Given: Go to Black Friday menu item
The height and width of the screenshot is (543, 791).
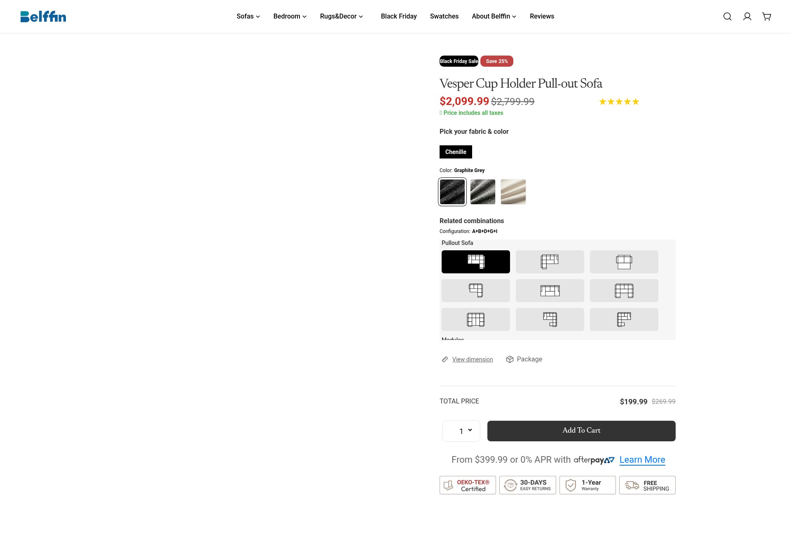Looking at the screenshot, I should [399, 16].
